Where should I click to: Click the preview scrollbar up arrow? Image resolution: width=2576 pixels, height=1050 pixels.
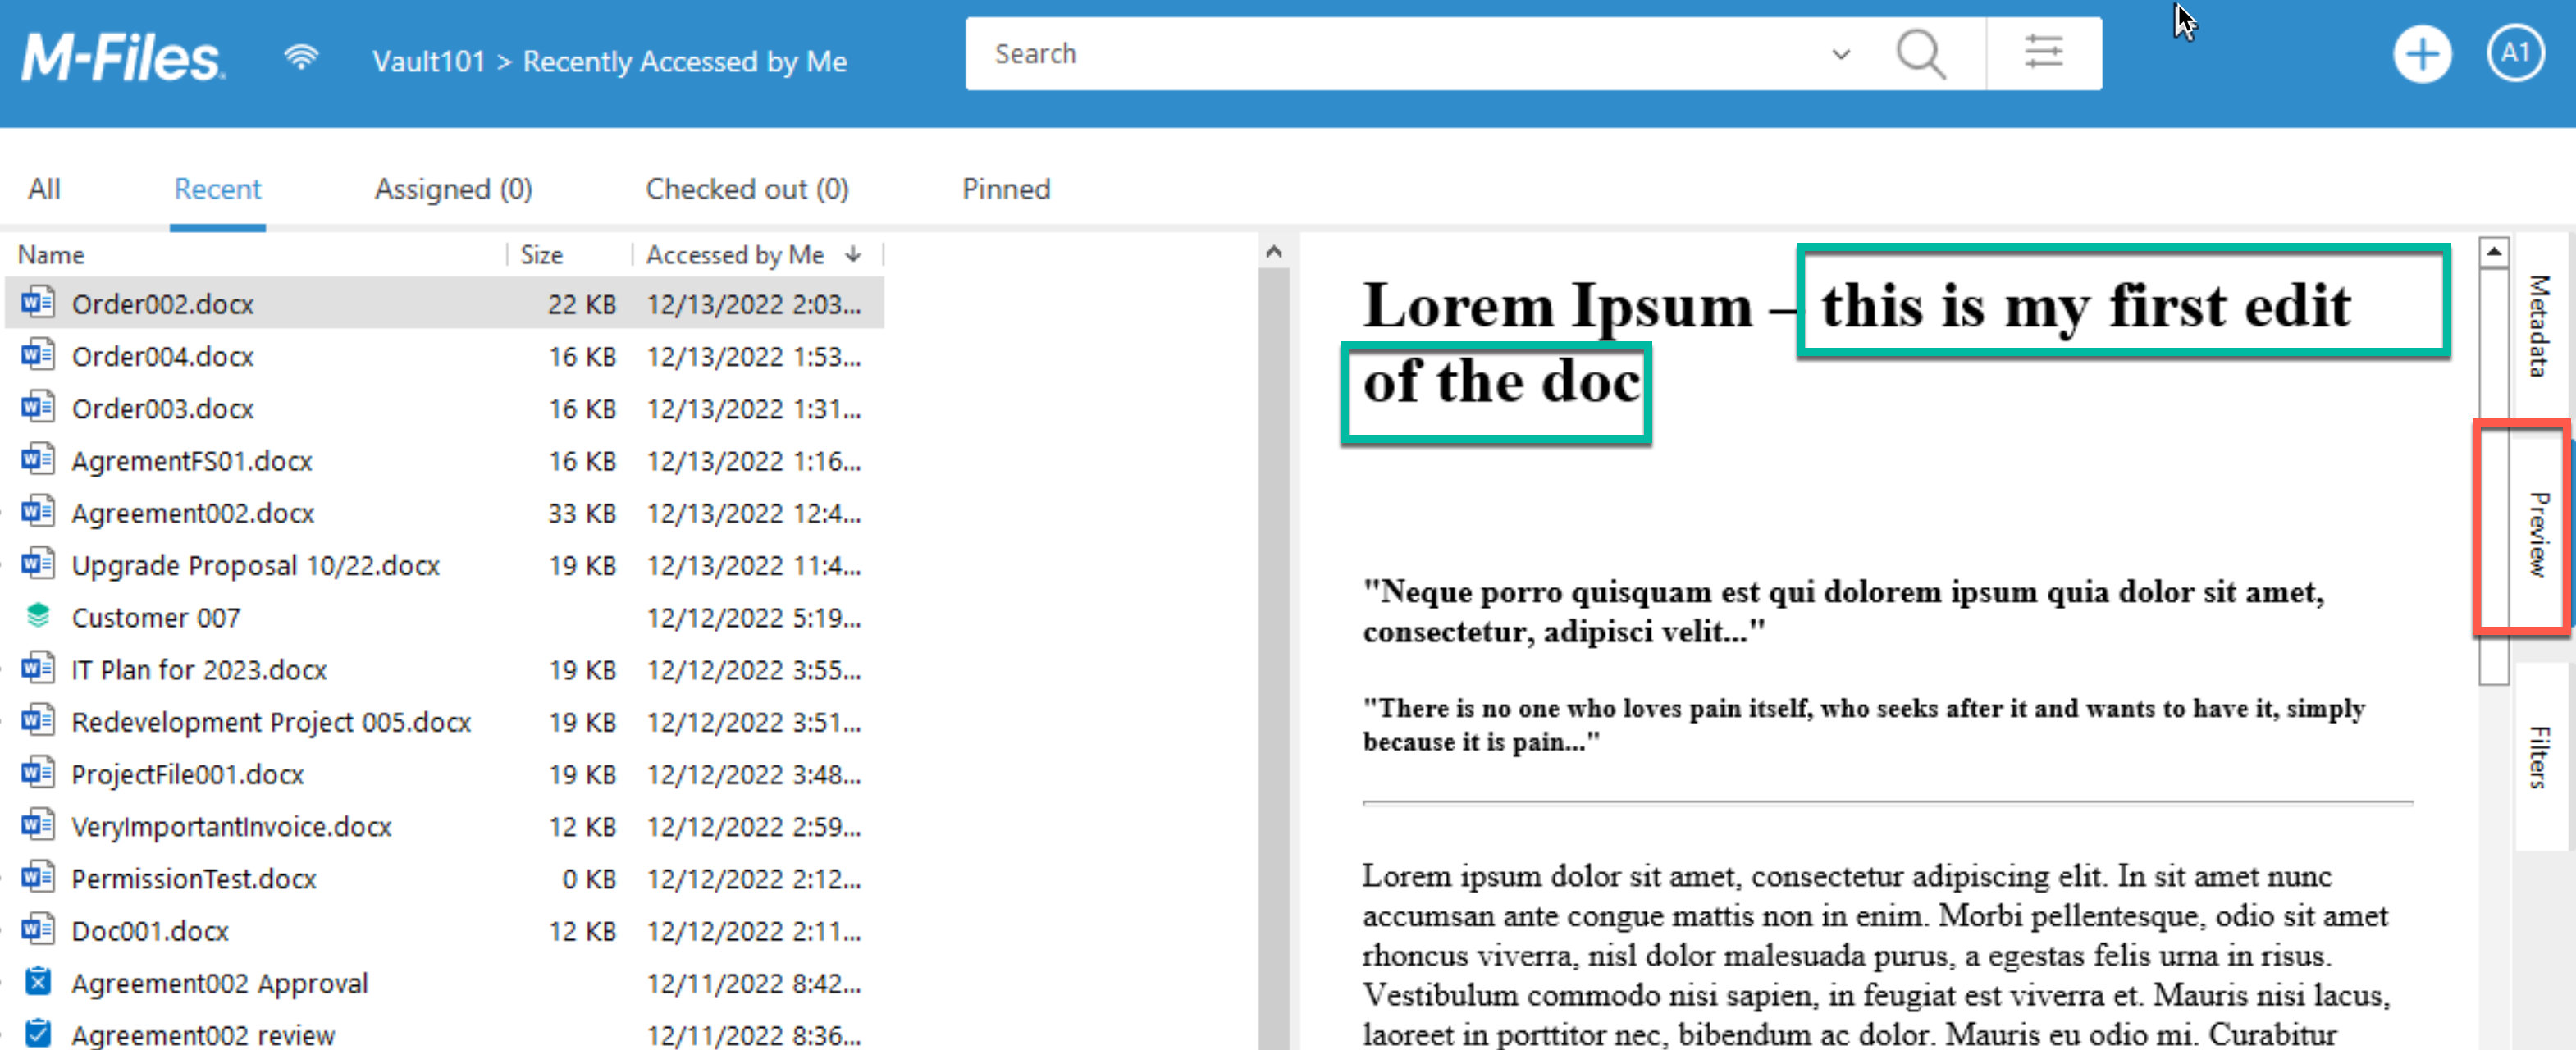pos(2494,252)
